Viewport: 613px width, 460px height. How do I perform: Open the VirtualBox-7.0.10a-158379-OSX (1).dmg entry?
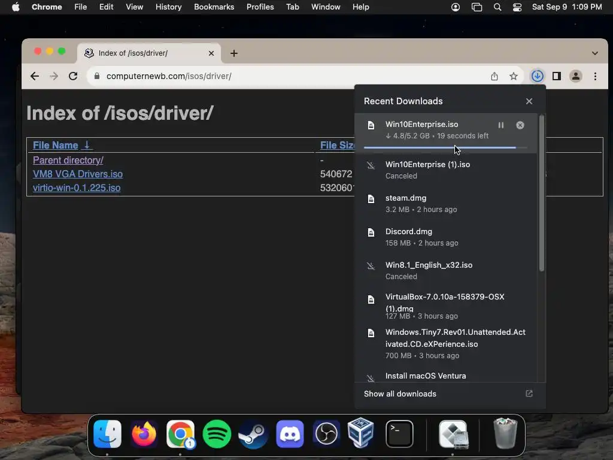[446, 306]
